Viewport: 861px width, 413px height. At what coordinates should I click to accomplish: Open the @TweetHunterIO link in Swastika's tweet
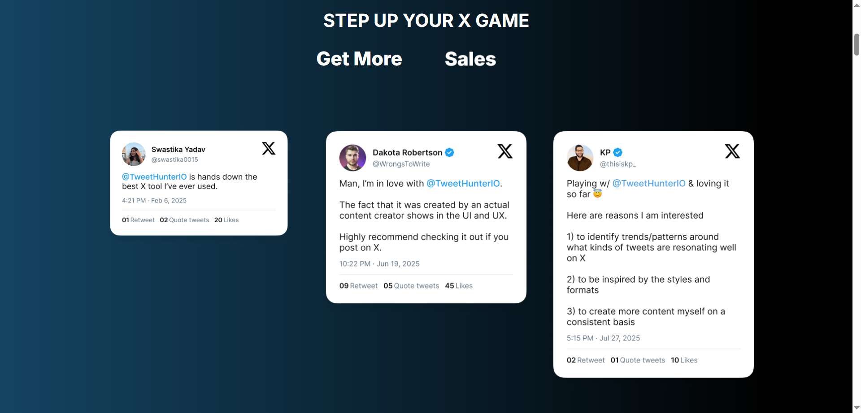(x=154, y=176)
